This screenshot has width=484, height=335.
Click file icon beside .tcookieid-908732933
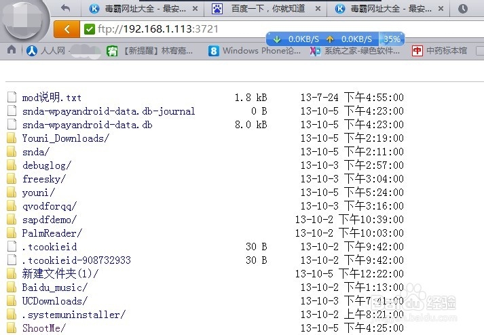pos(12,260)
